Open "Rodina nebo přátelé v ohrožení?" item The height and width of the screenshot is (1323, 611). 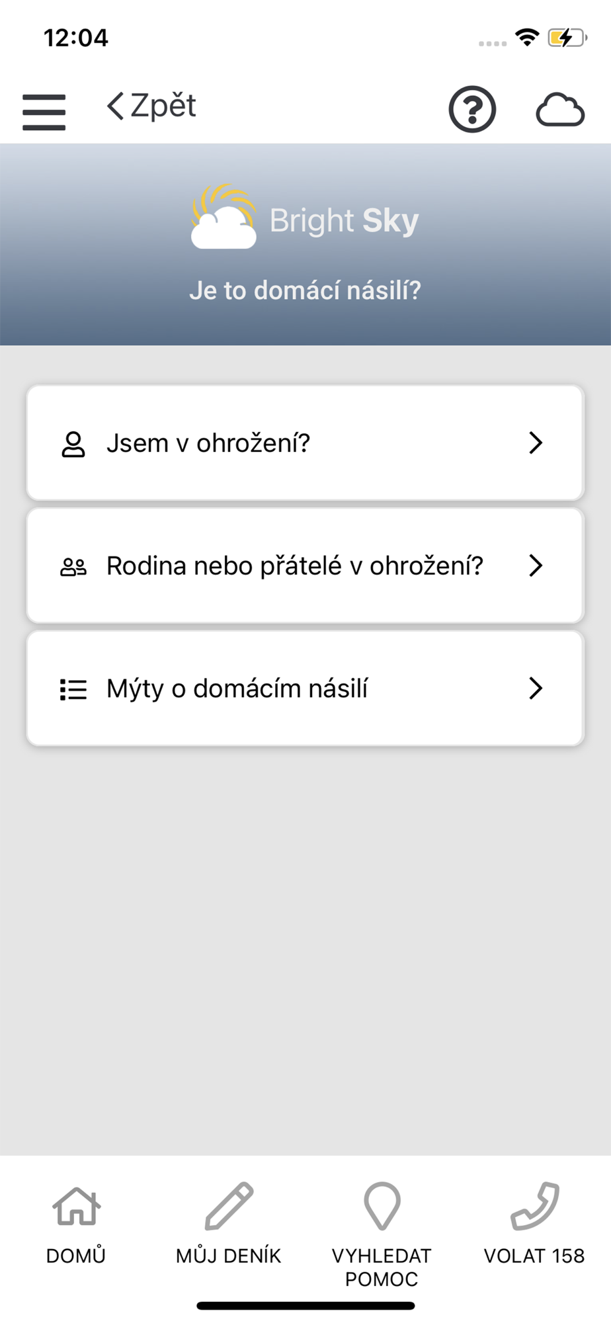[x=295, y=566]
